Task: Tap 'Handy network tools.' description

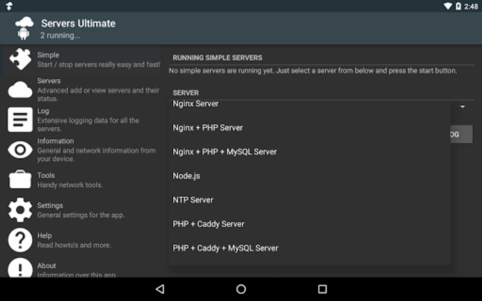Action: point(70,185)
